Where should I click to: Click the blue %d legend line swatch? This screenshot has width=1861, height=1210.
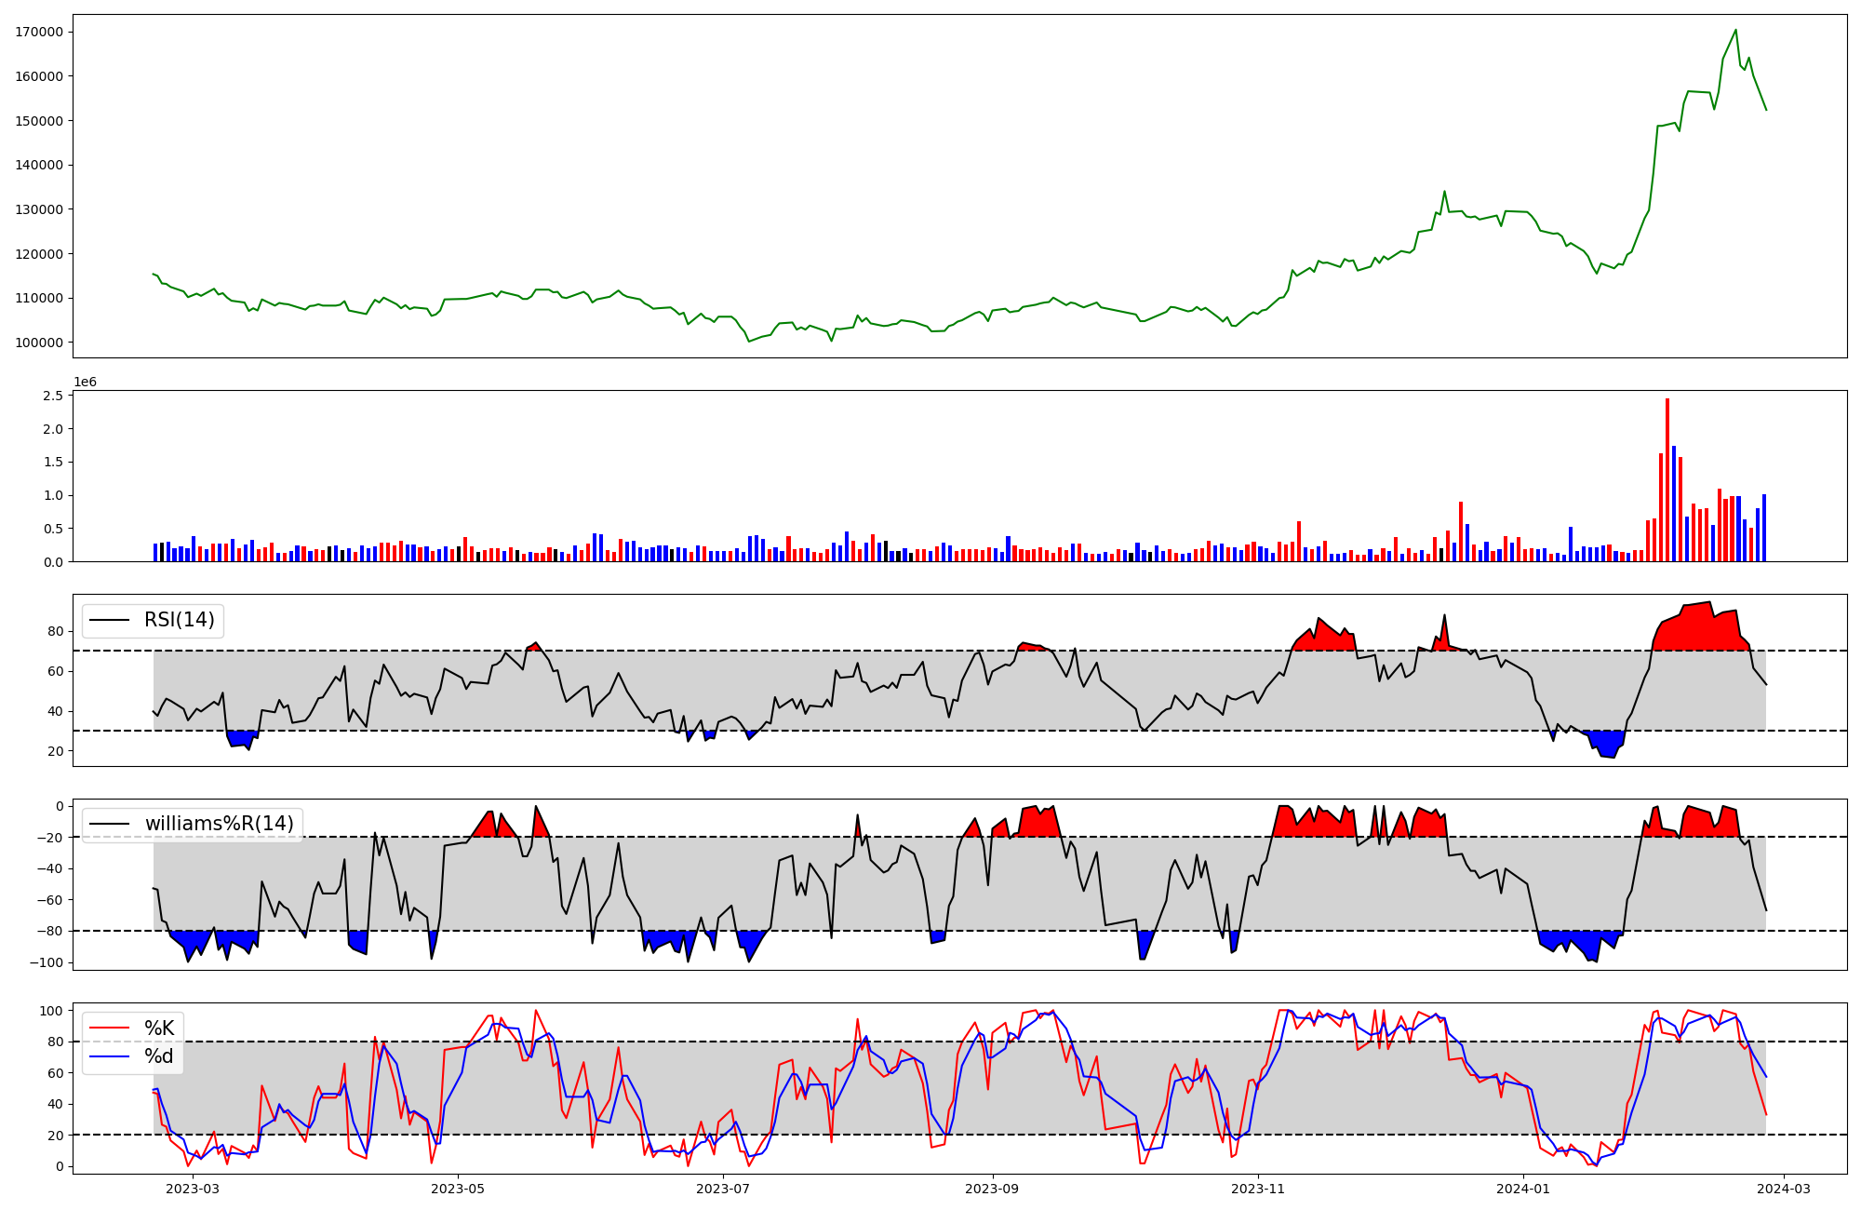(109, 1057)
